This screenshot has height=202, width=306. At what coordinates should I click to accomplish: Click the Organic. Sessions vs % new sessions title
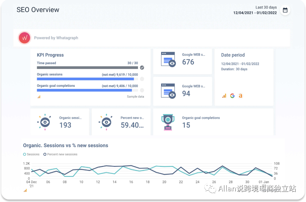tap(65, 145)
